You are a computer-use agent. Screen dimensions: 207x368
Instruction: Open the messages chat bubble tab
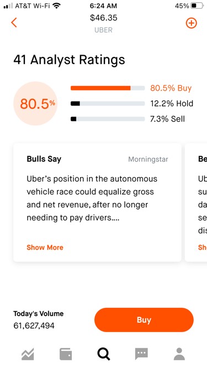click(141, 354)
